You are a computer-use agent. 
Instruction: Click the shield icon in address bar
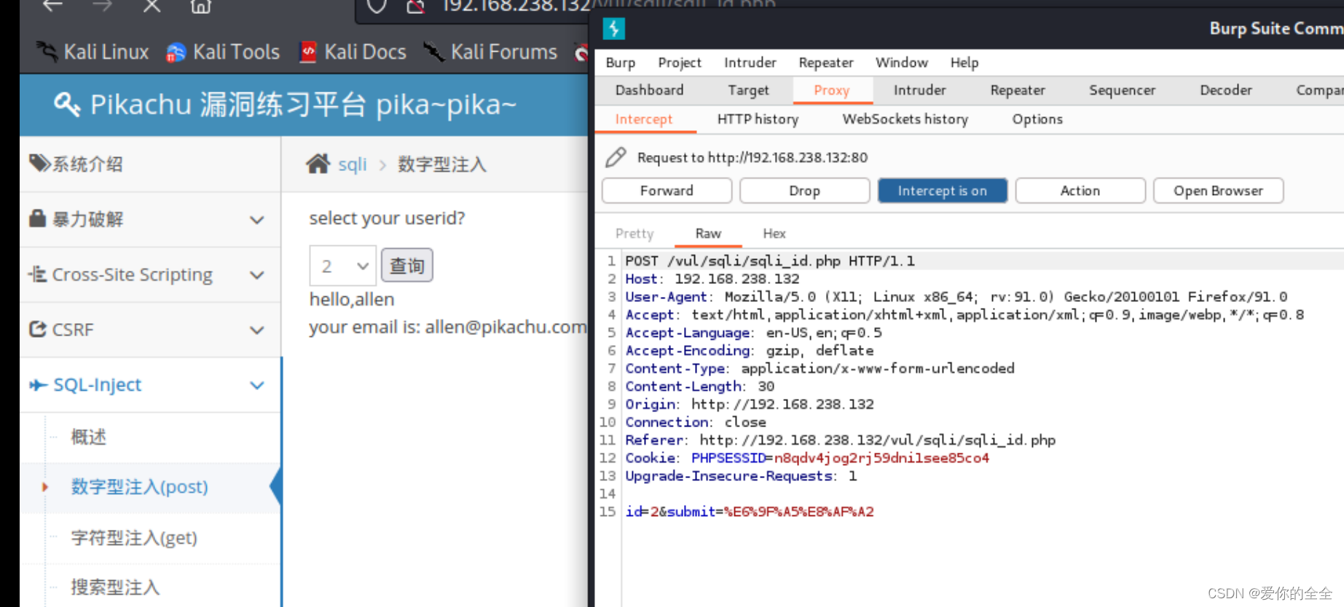pyautogui.click(x=377, y=6)
